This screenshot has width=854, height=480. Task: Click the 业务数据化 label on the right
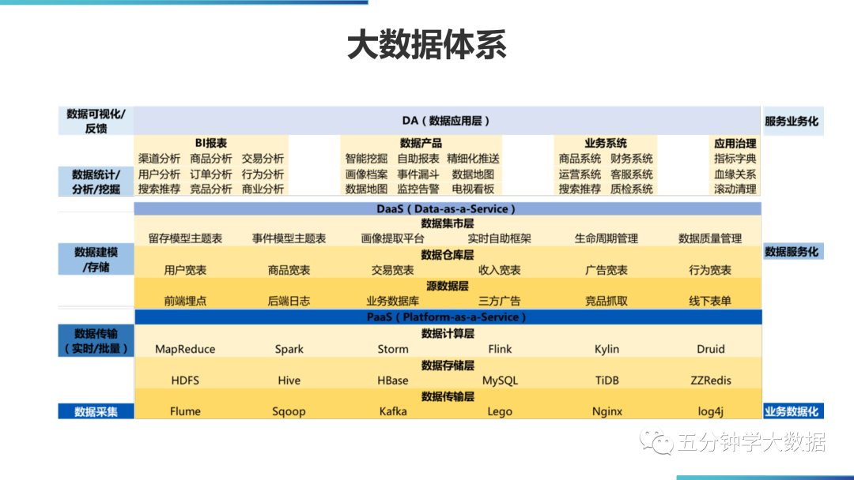(792, 411)
